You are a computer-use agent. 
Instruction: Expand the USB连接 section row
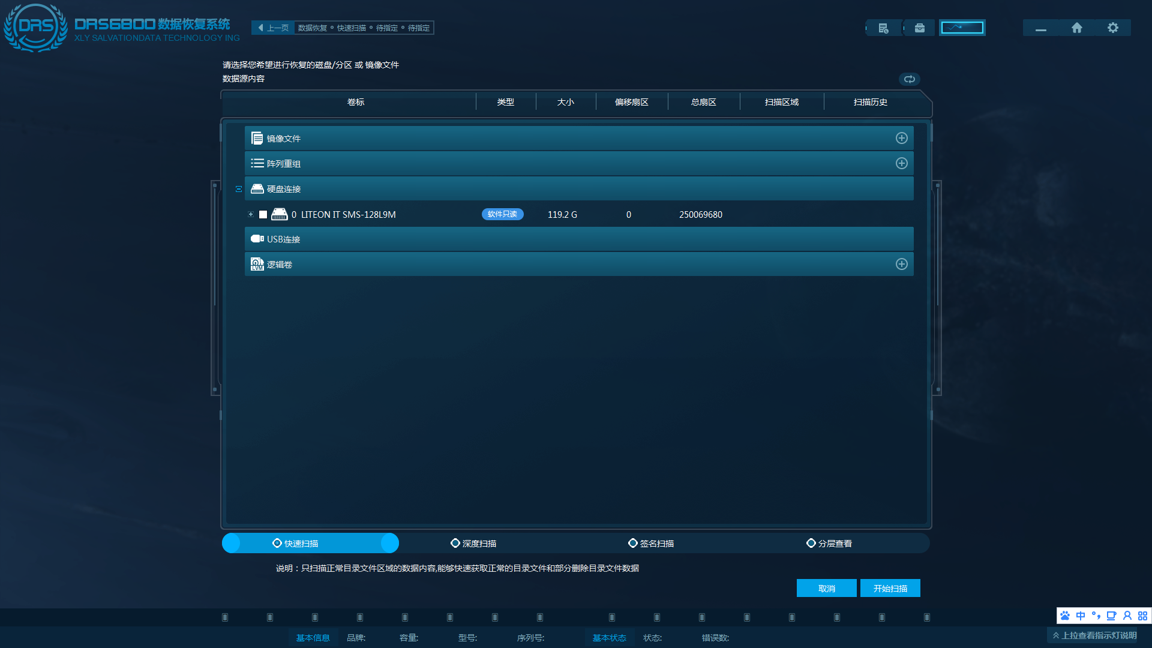click(283, 239)
